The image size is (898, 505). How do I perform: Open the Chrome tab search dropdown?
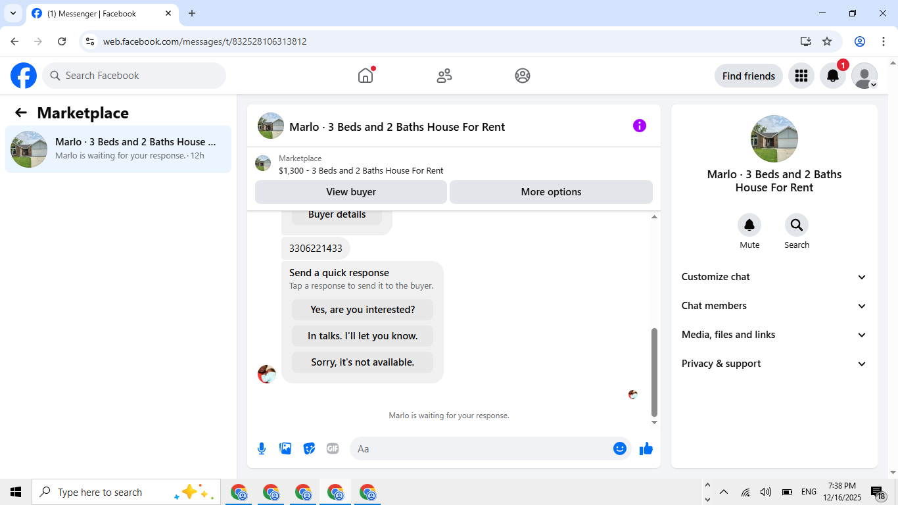[x=13, y=13]
